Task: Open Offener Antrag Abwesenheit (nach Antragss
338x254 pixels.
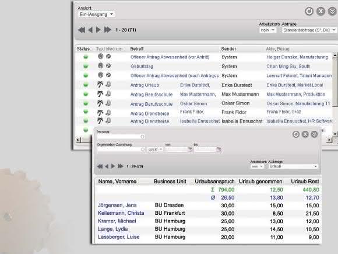Action: (175, 75)
